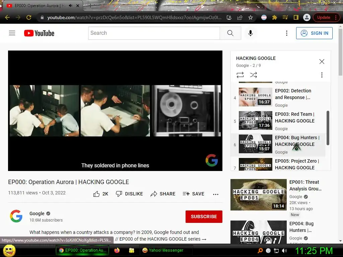Reload the YouTube page
343x257 pixels.
[29, 17]
